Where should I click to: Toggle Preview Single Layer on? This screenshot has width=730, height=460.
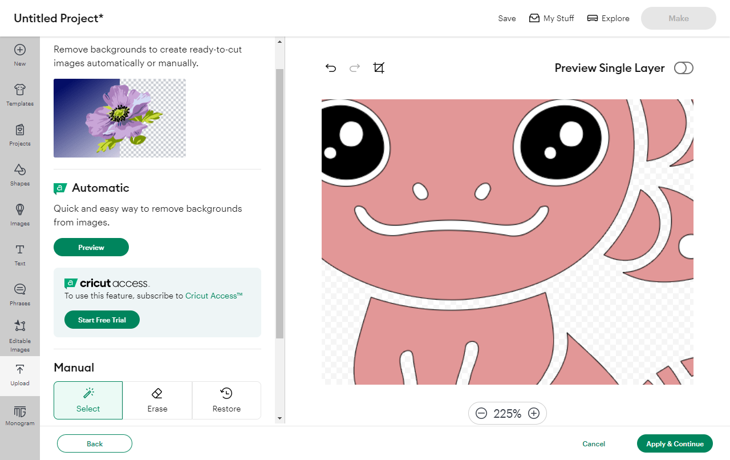pos(683,67)
